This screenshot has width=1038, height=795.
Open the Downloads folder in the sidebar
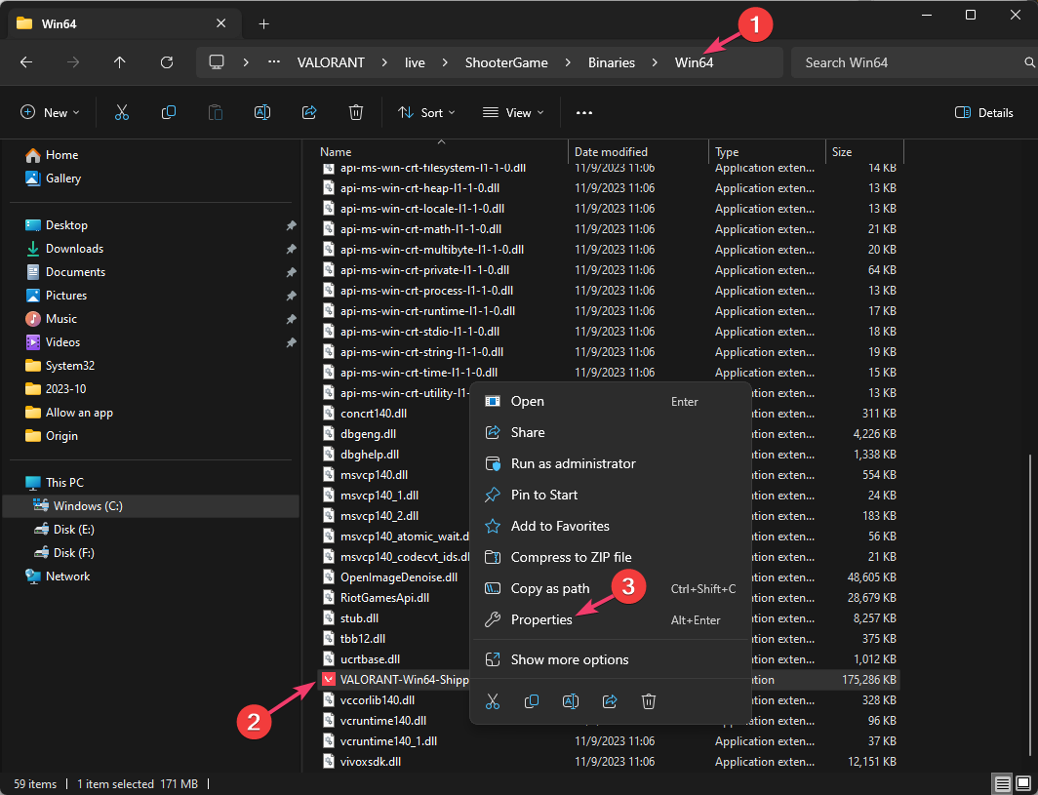tap(74, 249)
